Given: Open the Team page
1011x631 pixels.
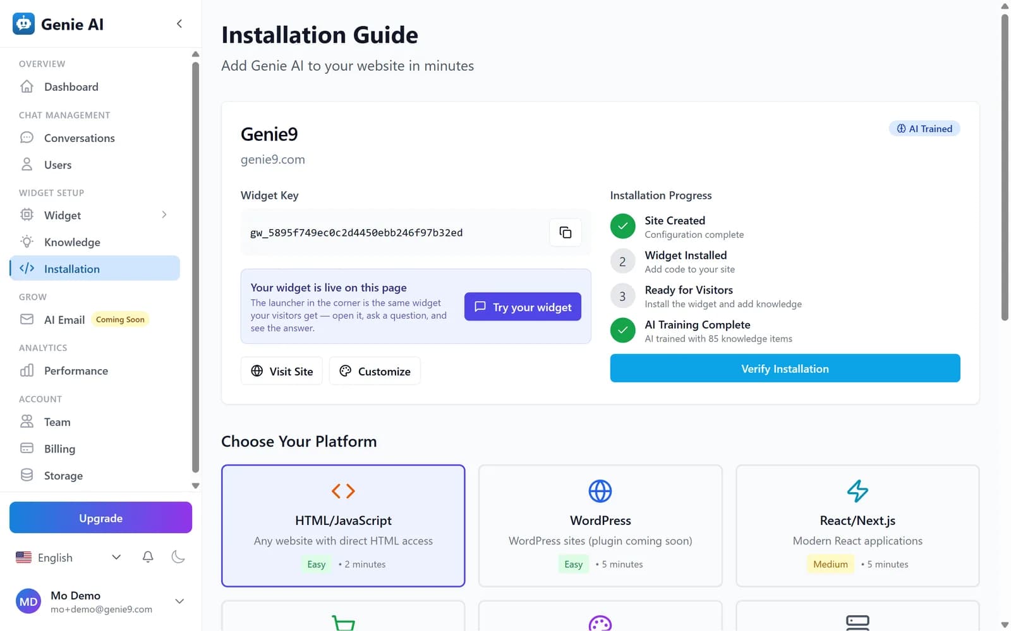Looking at the screenshot, I should (x=95, y=422).
